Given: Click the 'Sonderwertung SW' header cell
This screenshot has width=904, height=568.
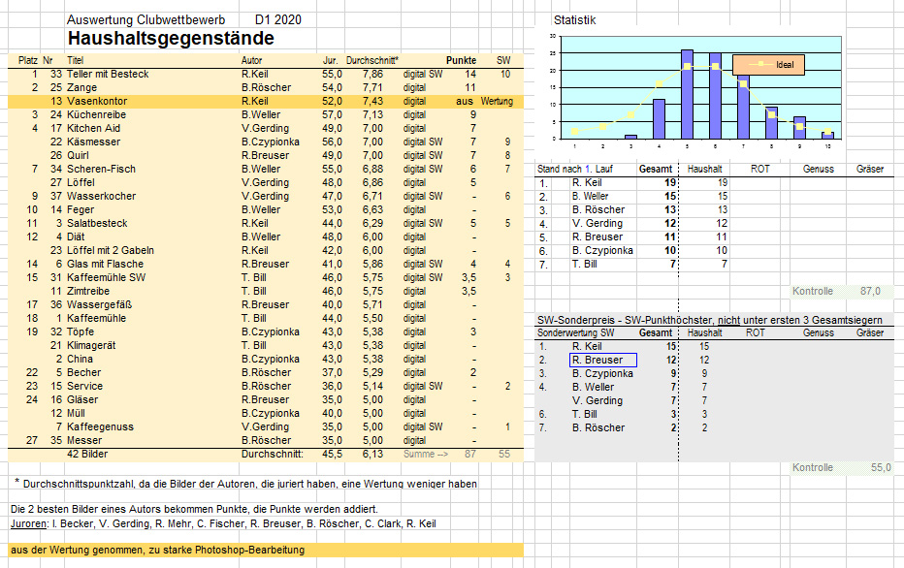Looking at the screenshot, I should 576,332.
